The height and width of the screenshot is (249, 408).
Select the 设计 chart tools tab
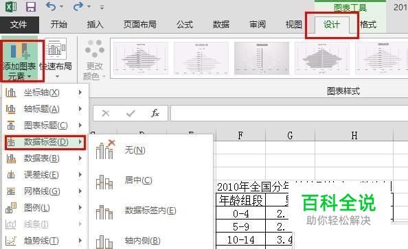(x=332, y=25)
